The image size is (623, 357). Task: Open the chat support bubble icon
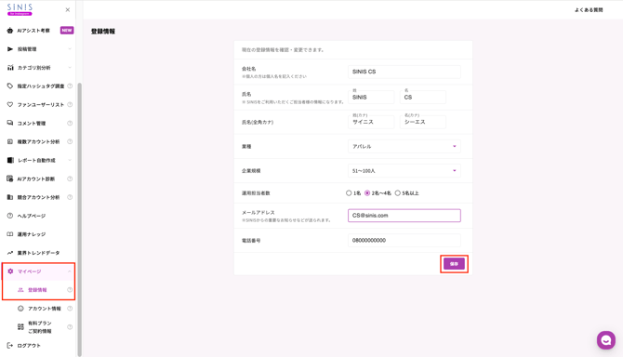click(606, 340)
